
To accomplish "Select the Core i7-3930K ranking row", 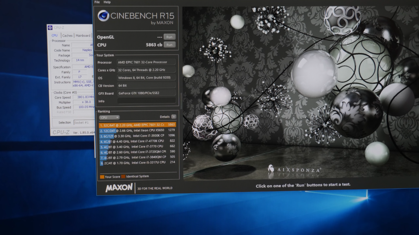I will [x=137, y=136].
